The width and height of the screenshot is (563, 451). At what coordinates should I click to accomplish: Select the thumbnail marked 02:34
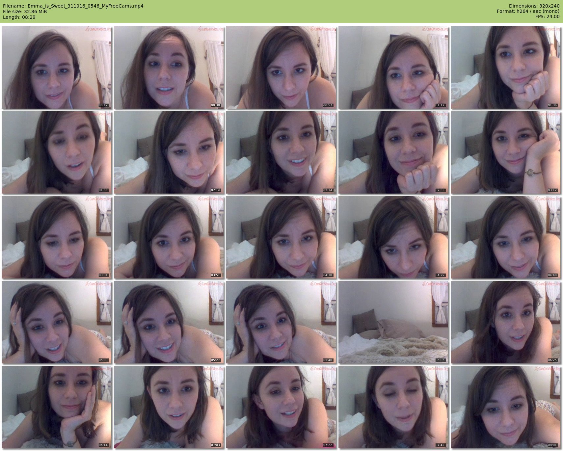(x=281, y=152)
